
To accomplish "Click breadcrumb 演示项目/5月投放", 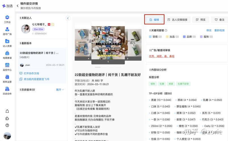I will (31, 8).
